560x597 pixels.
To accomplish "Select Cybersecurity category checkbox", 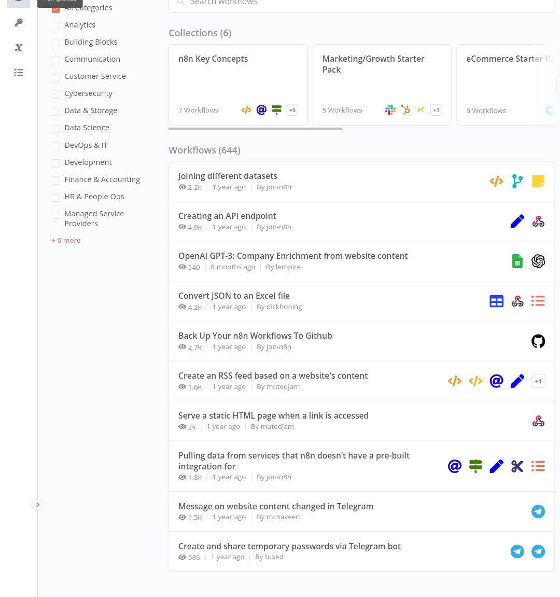I will [x=56, y=94].
